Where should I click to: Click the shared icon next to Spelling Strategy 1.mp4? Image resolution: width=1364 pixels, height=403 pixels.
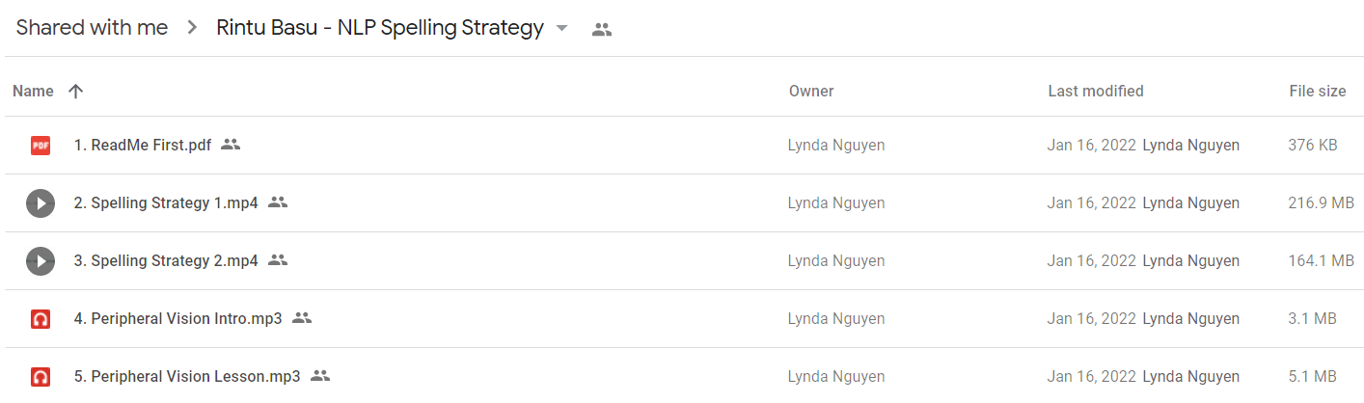click(x=278, y=202)
